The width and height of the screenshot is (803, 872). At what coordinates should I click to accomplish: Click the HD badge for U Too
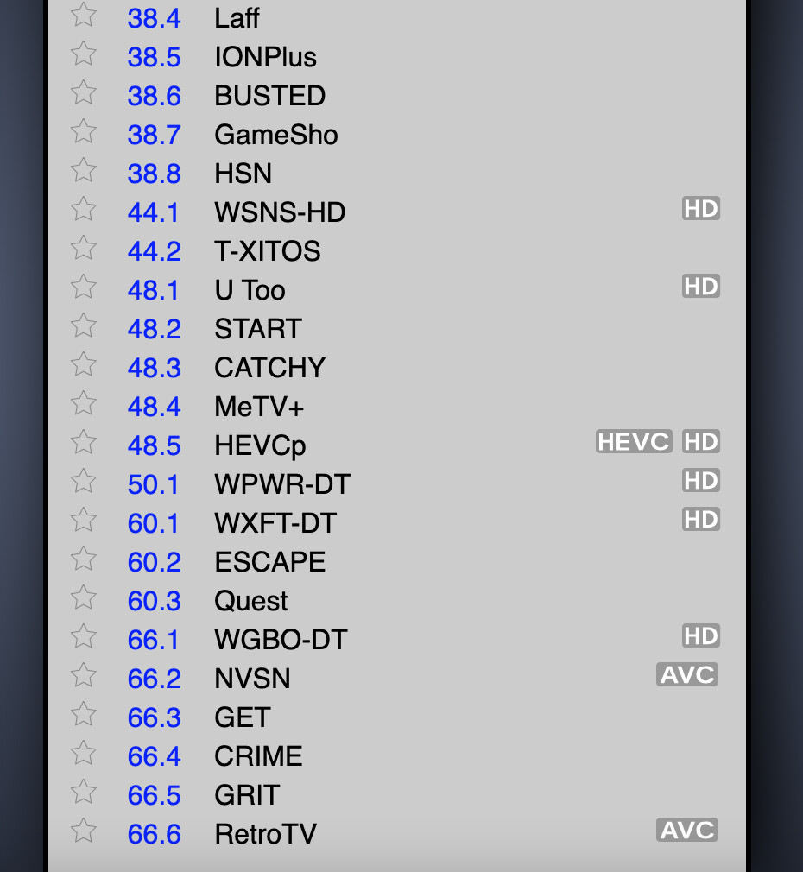(700, 287)
